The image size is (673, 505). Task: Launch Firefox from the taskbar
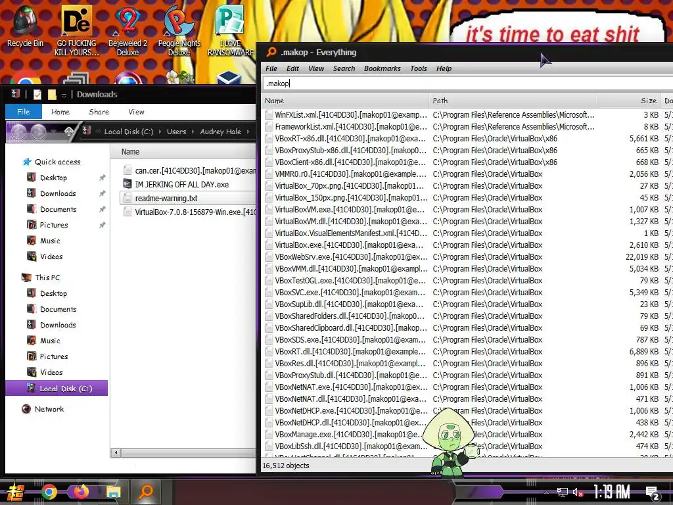[81, 492]
